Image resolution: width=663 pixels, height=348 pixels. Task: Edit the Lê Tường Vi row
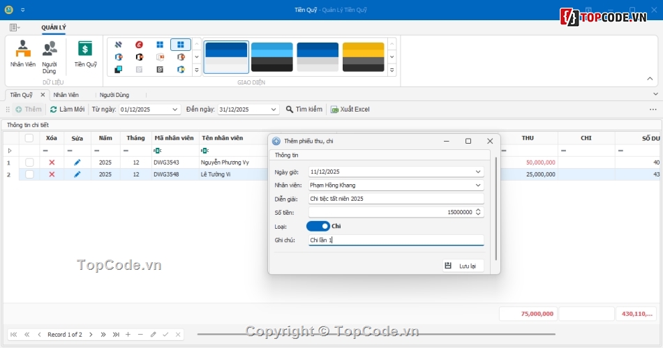coord(77,174)
